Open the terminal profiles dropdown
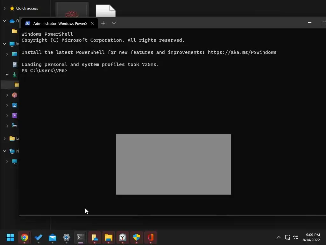 click(x=114, y=23)
